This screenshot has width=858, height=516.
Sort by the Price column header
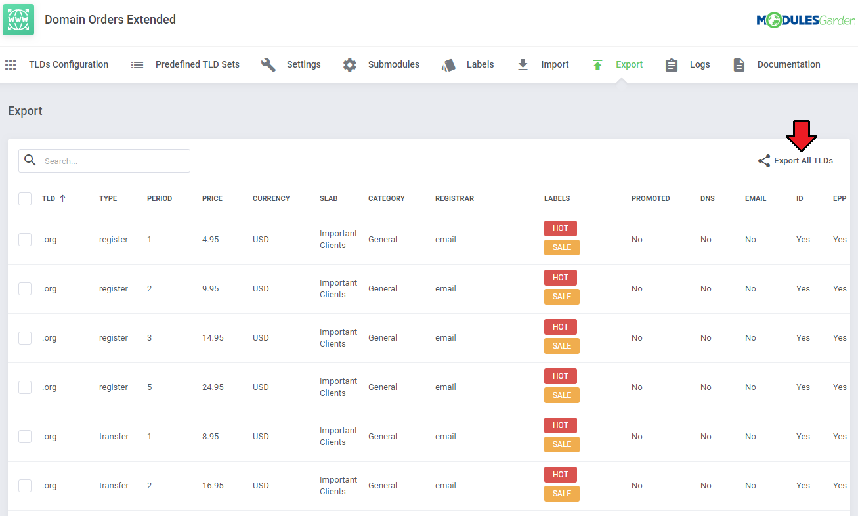(212, 198)
